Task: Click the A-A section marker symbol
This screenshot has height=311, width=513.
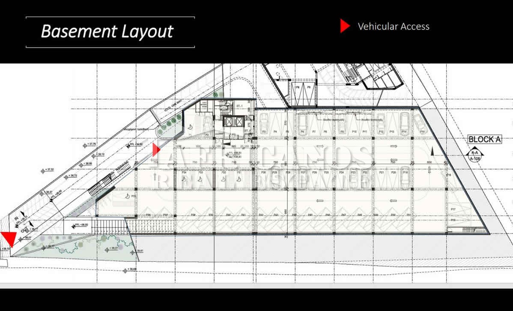Action: [x=474, y=155]
